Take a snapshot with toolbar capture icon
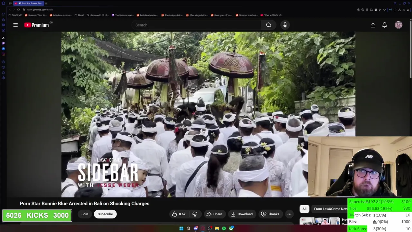This screenshot has height=232, width=412. [371, 10]
